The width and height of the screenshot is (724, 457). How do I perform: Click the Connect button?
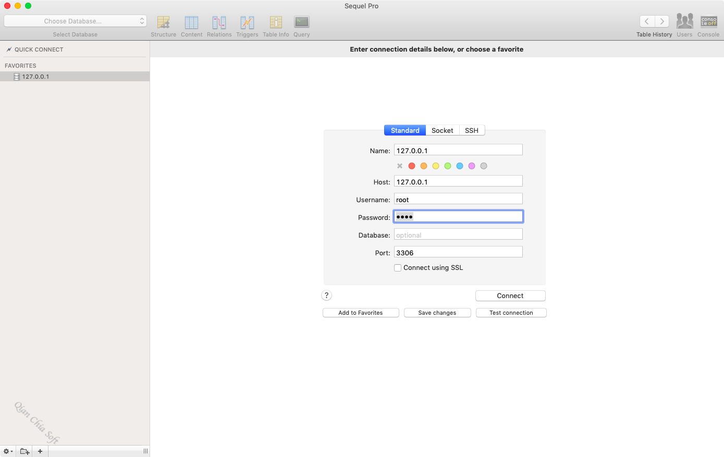[x=510, y=296]
